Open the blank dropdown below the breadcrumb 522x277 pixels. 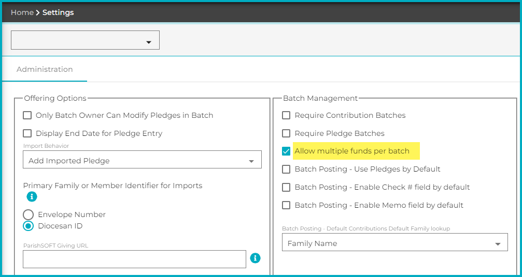tap(85, 40)
